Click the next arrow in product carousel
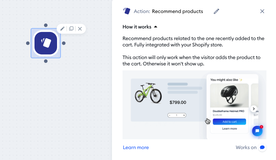 click(253, 109)
